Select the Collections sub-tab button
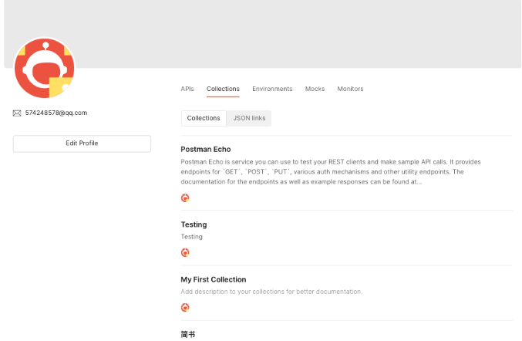This screenshot has height=341, width=522. coord(204,118)
